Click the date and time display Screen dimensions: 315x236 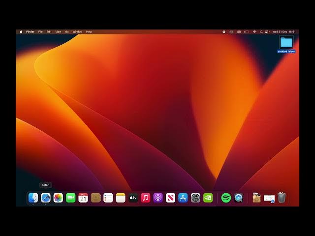point(283,31)
